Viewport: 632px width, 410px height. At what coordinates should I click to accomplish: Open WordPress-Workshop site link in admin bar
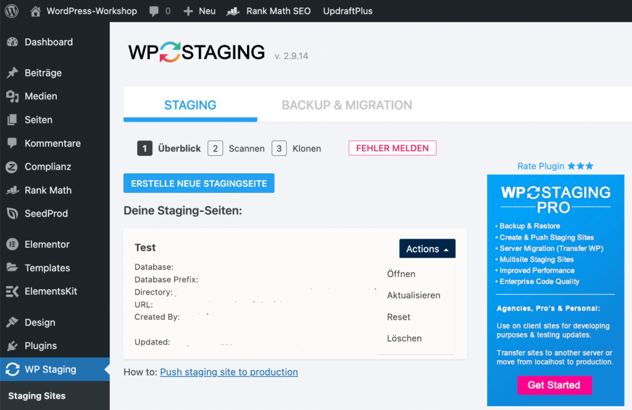(x=91, y=11)
